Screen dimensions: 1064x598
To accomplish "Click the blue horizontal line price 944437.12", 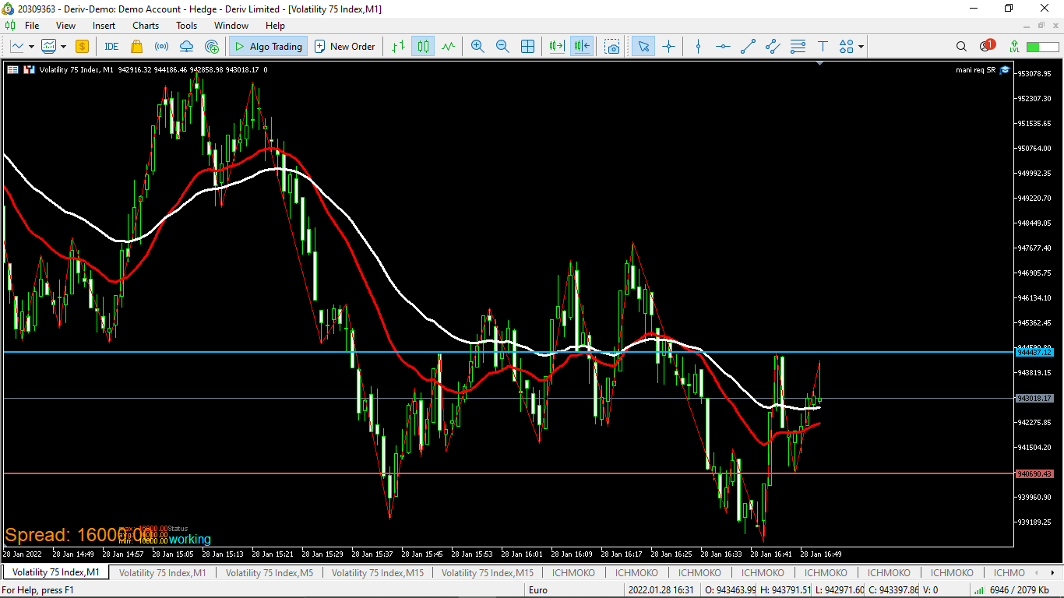I will pos(1034,353).
